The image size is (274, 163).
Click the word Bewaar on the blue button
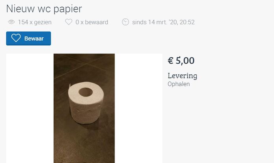click(x=34, y=38)
